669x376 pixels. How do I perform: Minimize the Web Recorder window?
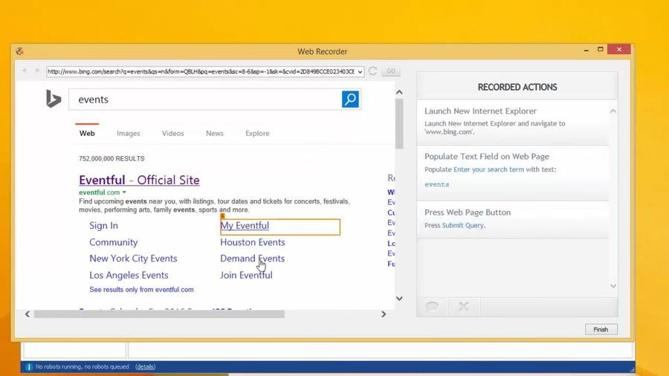(x=586, y=51)
